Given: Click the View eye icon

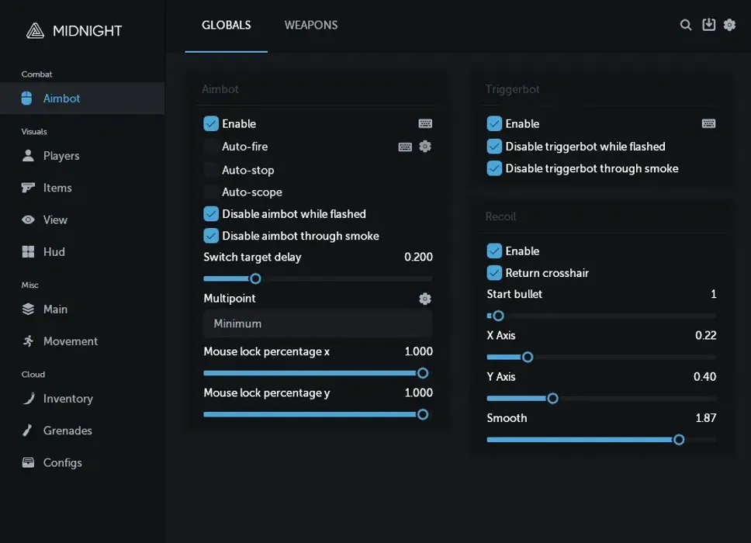Looking at the screenshot, I should coord(28,220).
